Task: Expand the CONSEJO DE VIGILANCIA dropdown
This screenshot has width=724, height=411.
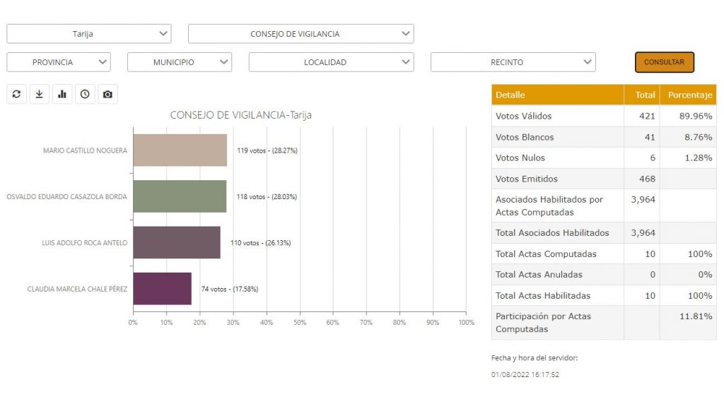Action: coord(300,34)
